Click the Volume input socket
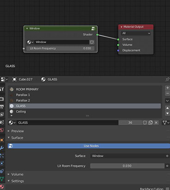The image size is (170, 190). point(118,45)
